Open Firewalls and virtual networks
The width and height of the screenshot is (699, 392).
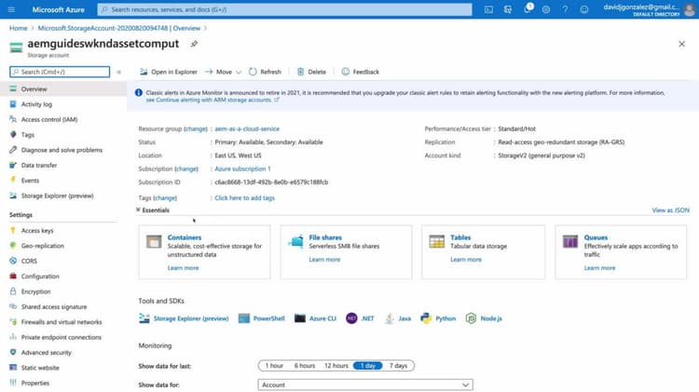click(63, 322)
